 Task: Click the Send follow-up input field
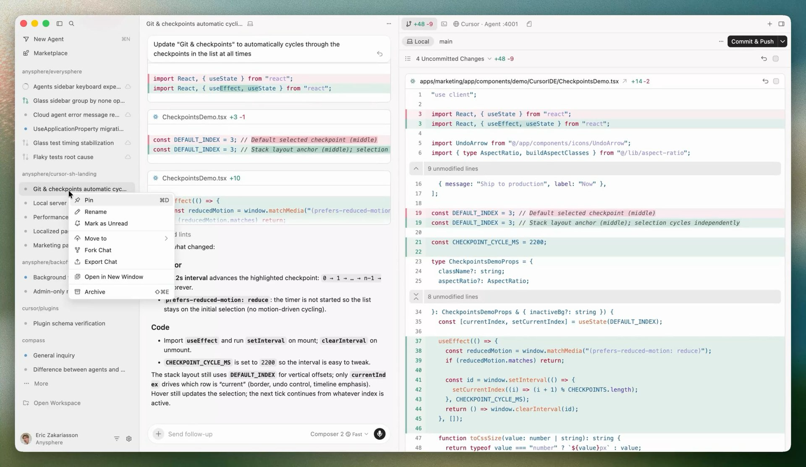pos(235,434)
